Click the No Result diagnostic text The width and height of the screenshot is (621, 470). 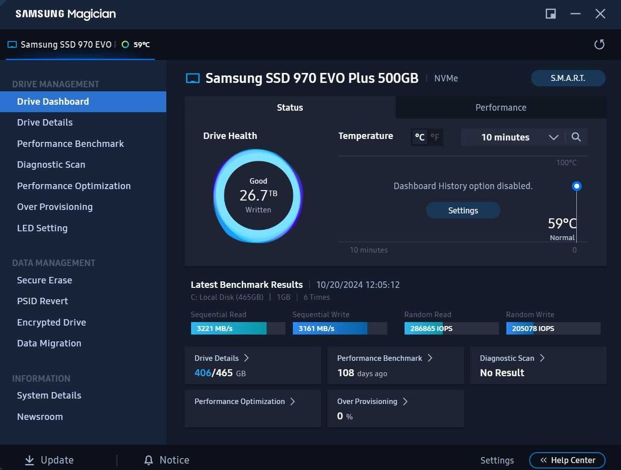(502, 373)
